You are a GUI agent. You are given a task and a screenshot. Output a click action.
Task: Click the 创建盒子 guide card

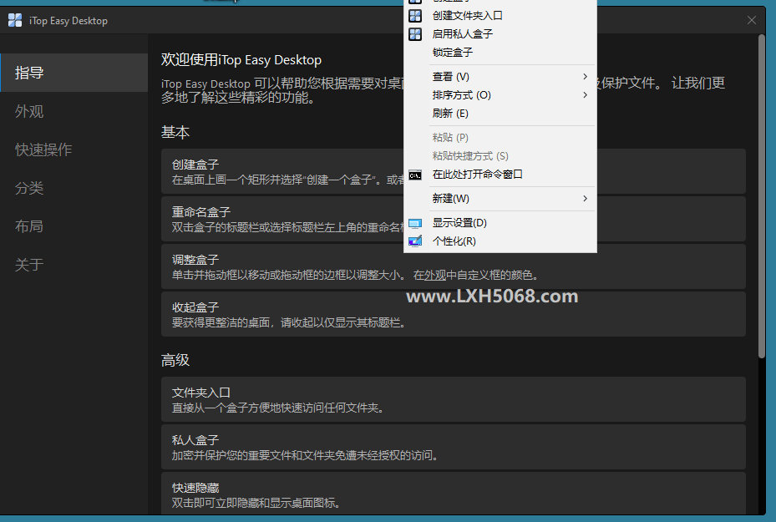(454, 171)
